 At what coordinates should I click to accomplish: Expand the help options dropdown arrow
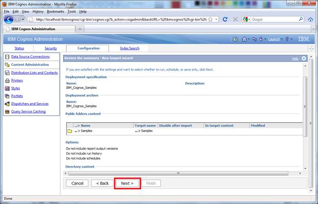pyautogui.click(x=291, y=39)
